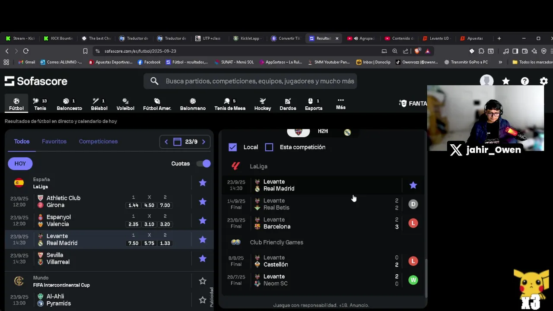The height and width of the screenshot is (311, 553).
Task: Click the Levante crest in H2H header
Action: pos(298,132)
